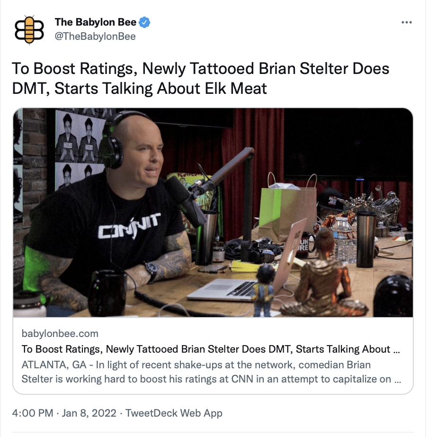Open The Babylon Bee profile avatar
This screenshot has width=428, height=437.
[29, 29]
